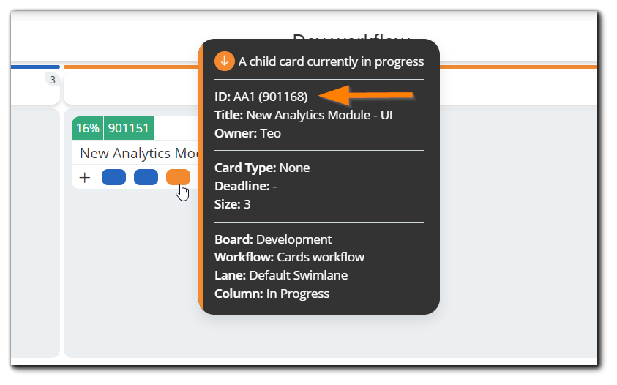617x385 pixels.
Task: Click the large orange arrow pointing at the ID
Action: (x=365, y=95)
